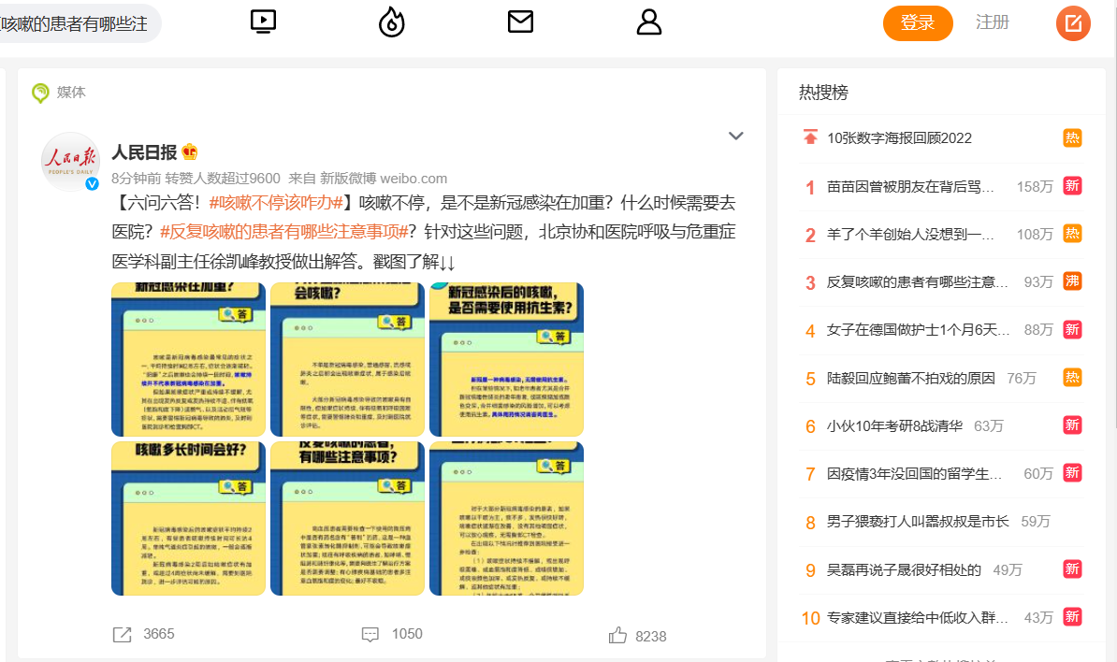Click the 新 badge on hot search rank 9

[1072, 568]
